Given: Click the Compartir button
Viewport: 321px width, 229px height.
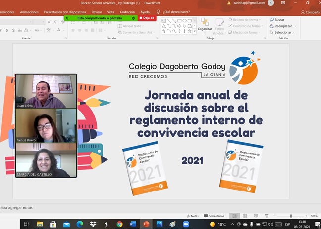Looking at the screenshot, I should (311, 12).
